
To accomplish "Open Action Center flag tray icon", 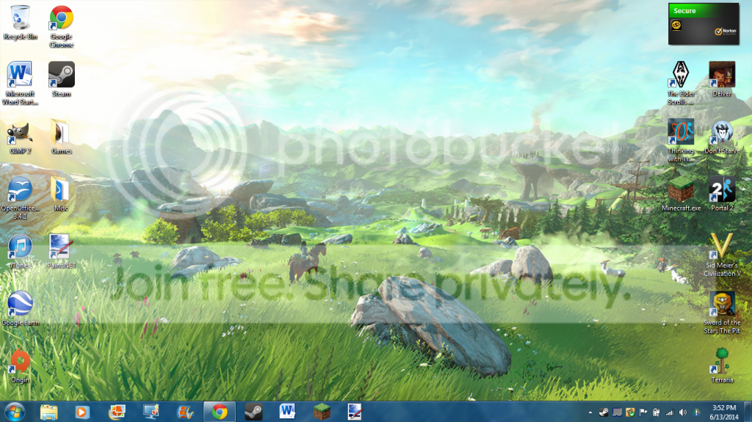I will 643,412.
